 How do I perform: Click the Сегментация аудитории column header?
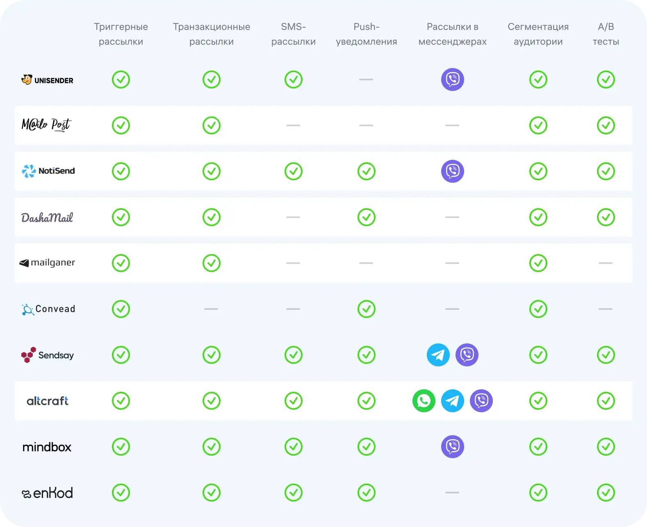coord(538,34)
